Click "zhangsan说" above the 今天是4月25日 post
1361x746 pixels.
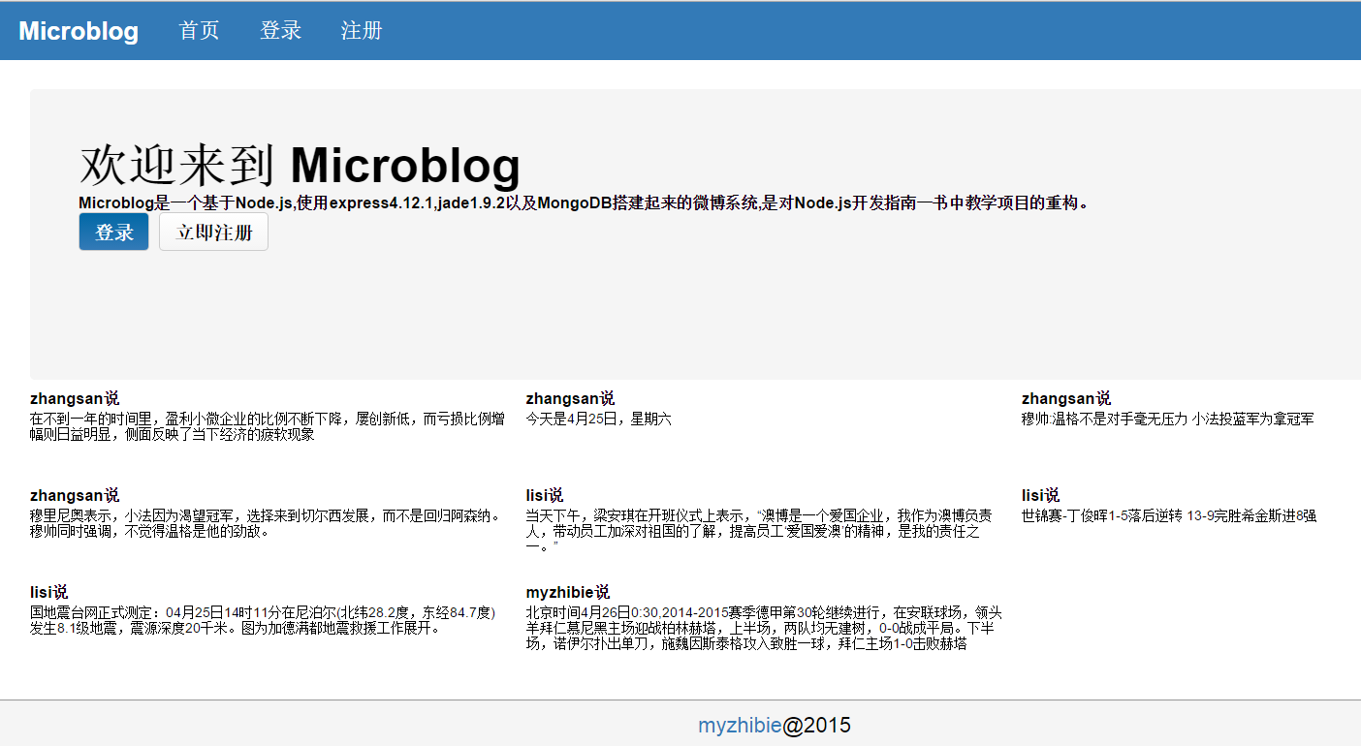tap(570, 398)
